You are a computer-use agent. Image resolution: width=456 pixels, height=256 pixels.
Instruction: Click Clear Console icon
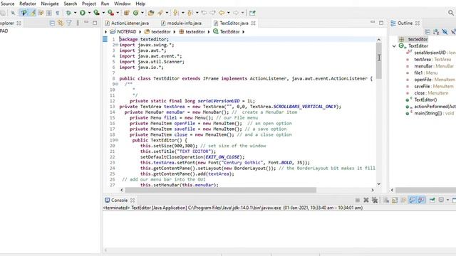pyautogui.click(x=386, y=200)
